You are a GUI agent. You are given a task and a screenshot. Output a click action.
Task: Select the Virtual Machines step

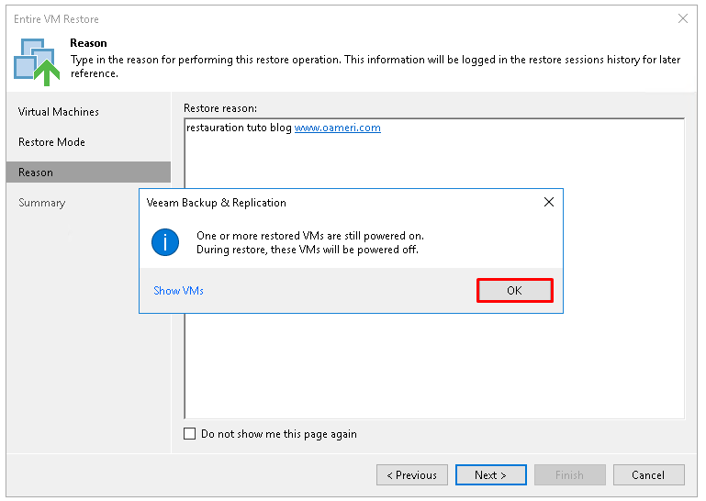[59, 112]
